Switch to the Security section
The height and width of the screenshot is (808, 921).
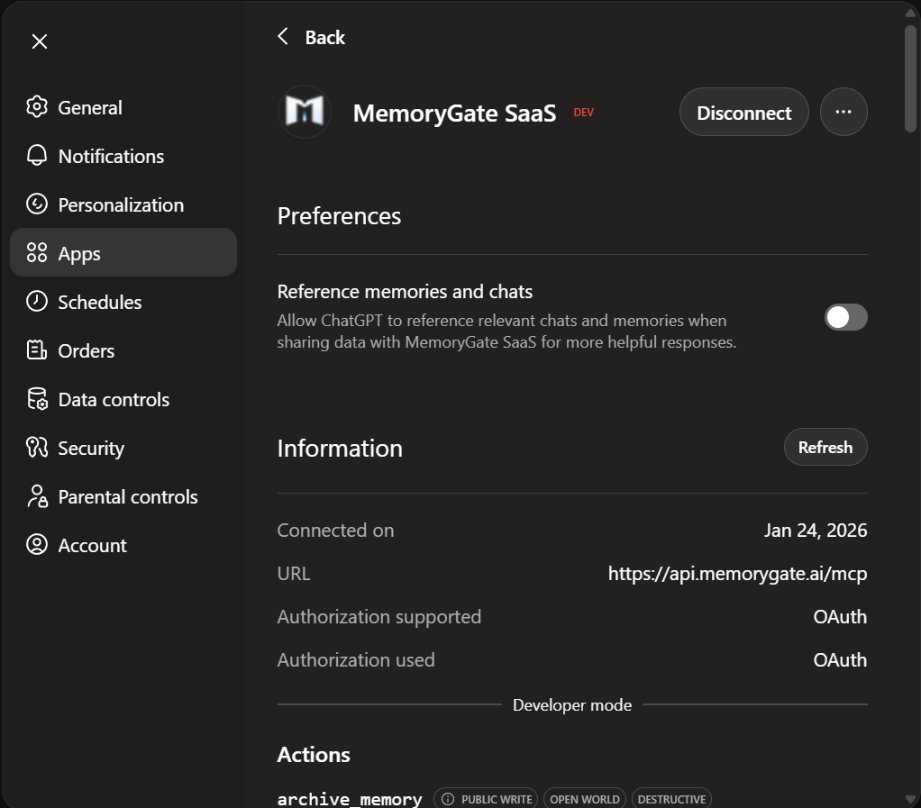point(91,448)
